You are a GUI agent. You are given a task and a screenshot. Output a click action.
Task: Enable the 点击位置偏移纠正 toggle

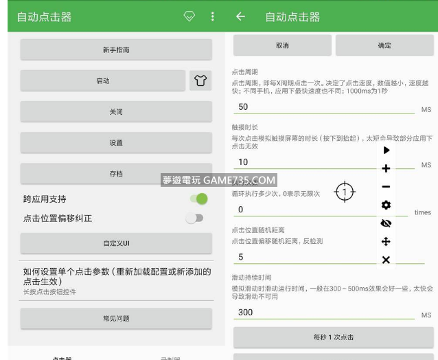(x=195, y=218)
